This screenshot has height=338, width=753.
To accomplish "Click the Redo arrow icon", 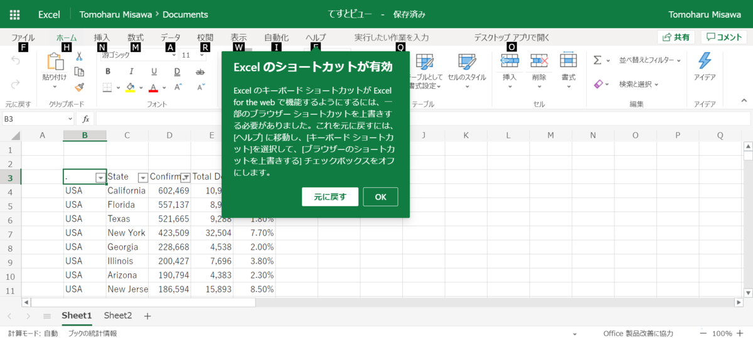I will pyautogui.click(x=16, y=83).
